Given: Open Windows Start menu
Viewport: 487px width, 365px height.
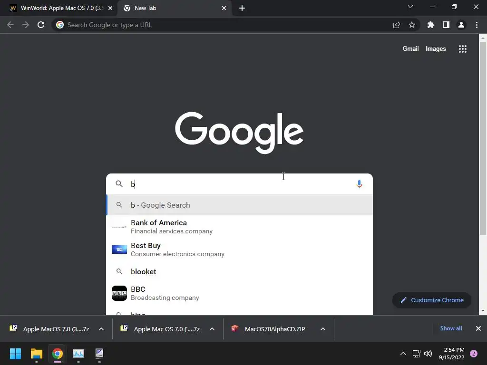Looking at the screenshot, I should (15, 354).
